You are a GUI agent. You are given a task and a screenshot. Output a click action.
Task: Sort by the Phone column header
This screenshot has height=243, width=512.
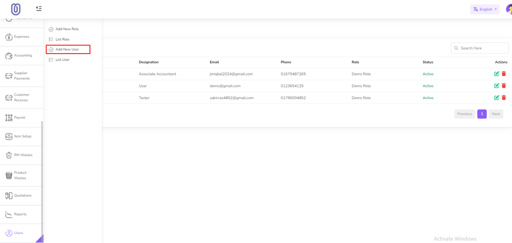click(x=285, y=62)
